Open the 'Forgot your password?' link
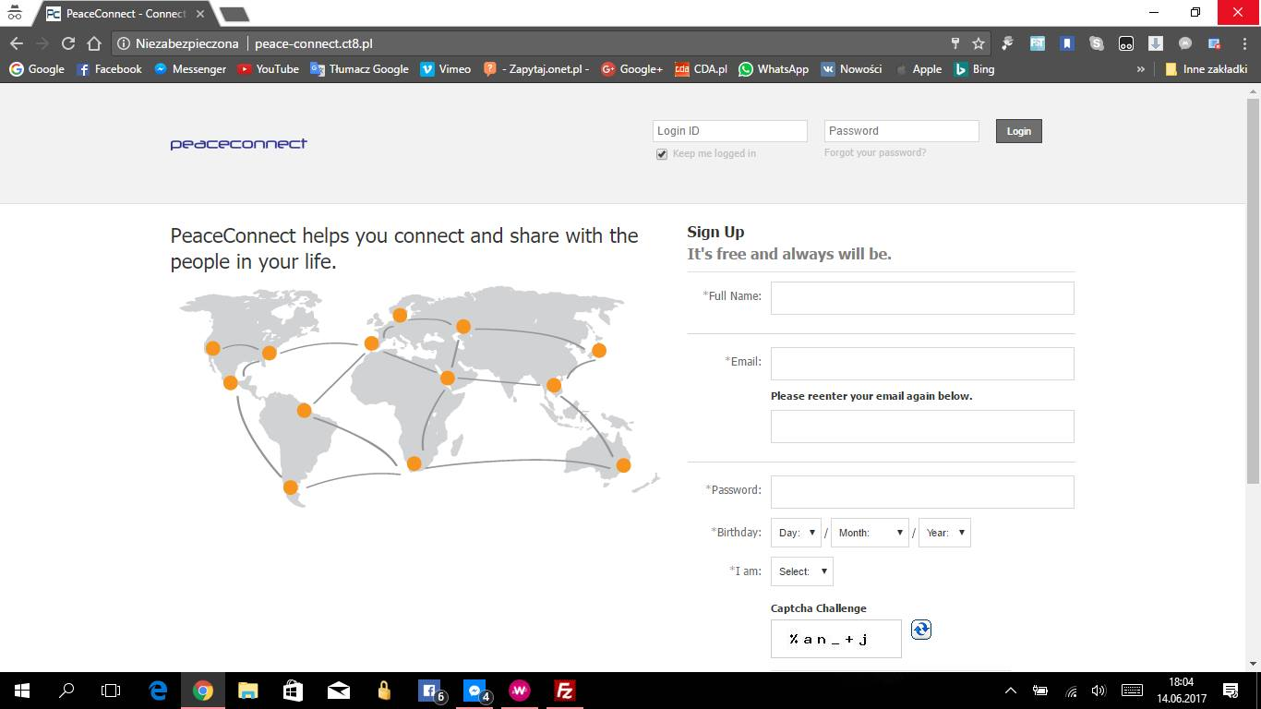 coord(874,151)
